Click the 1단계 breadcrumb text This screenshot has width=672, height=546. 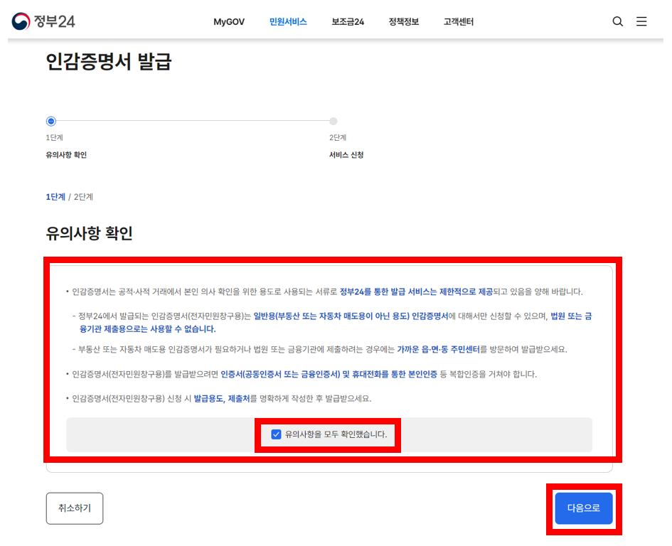coord(55,197)
